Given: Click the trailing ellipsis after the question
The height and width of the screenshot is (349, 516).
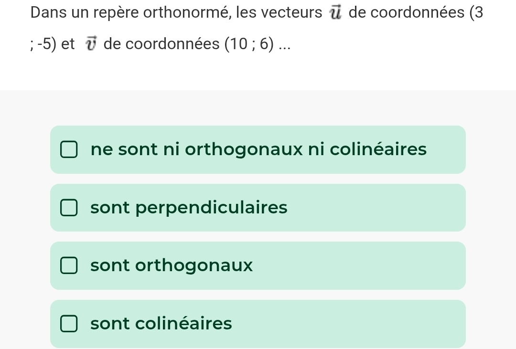Looking at the screenshot, I should [x=285, y=46].
